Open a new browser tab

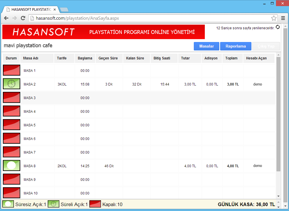(x=64, y=10)
